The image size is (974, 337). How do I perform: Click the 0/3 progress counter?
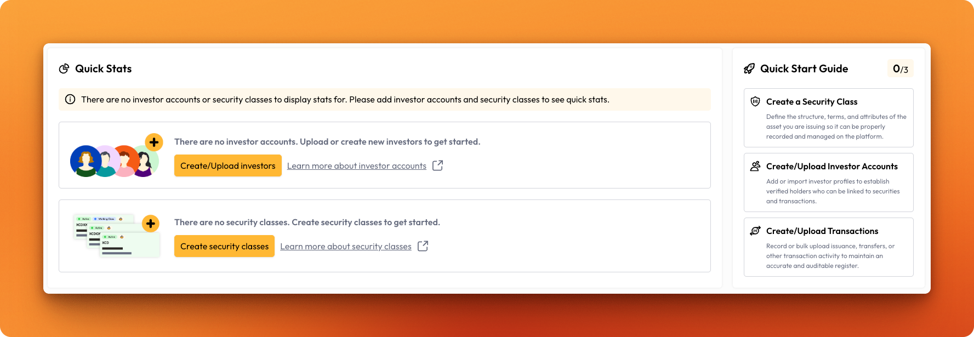tap(900, 68)
